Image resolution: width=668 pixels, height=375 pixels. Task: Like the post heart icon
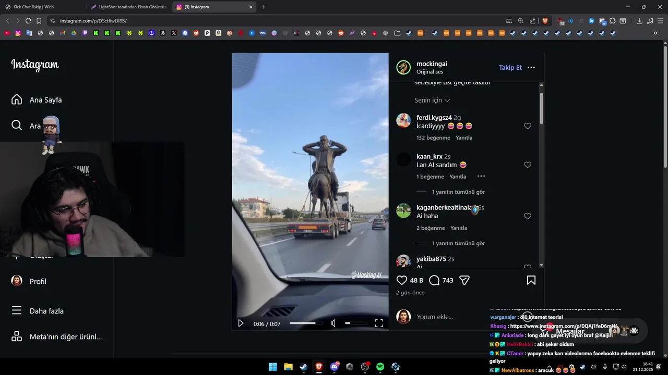402,280
